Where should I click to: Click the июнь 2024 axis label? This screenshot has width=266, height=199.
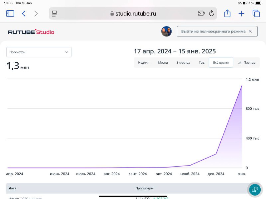(60, 174)
